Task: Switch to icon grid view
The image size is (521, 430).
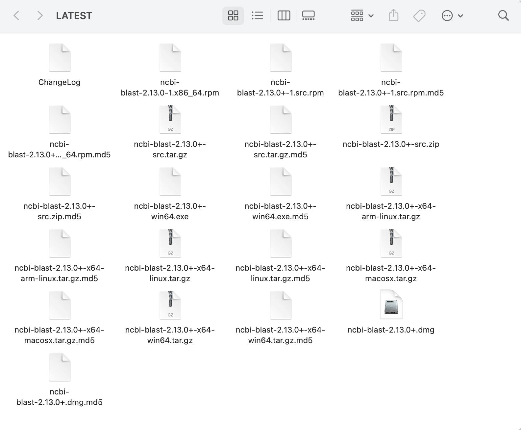Action: click(x=233, y=15)
